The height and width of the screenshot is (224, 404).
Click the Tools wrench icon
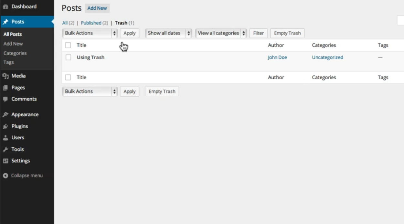(5, 149)
